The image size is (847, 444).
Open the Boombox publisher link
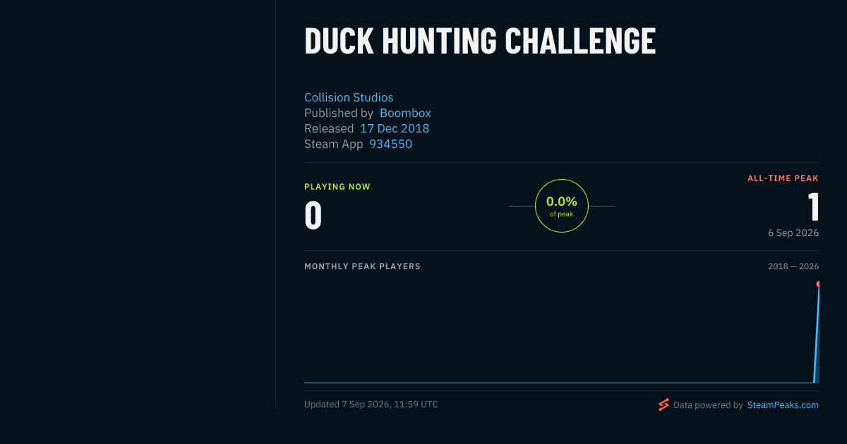click(405, 113)
